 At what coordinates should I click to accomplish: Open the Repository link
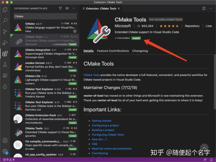click(x=192, y=26)
